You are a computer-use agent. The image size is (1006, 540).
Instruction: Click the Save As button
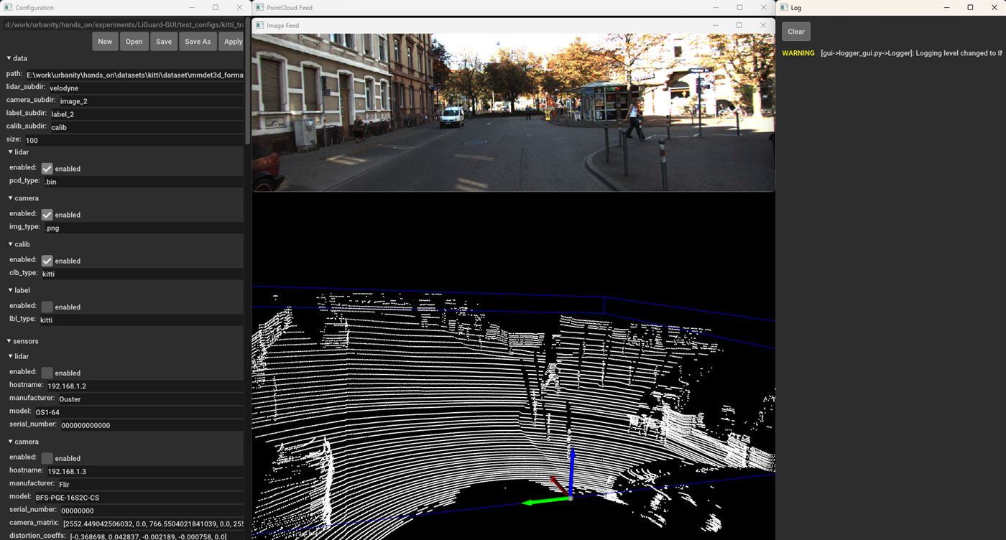point(198,42)
